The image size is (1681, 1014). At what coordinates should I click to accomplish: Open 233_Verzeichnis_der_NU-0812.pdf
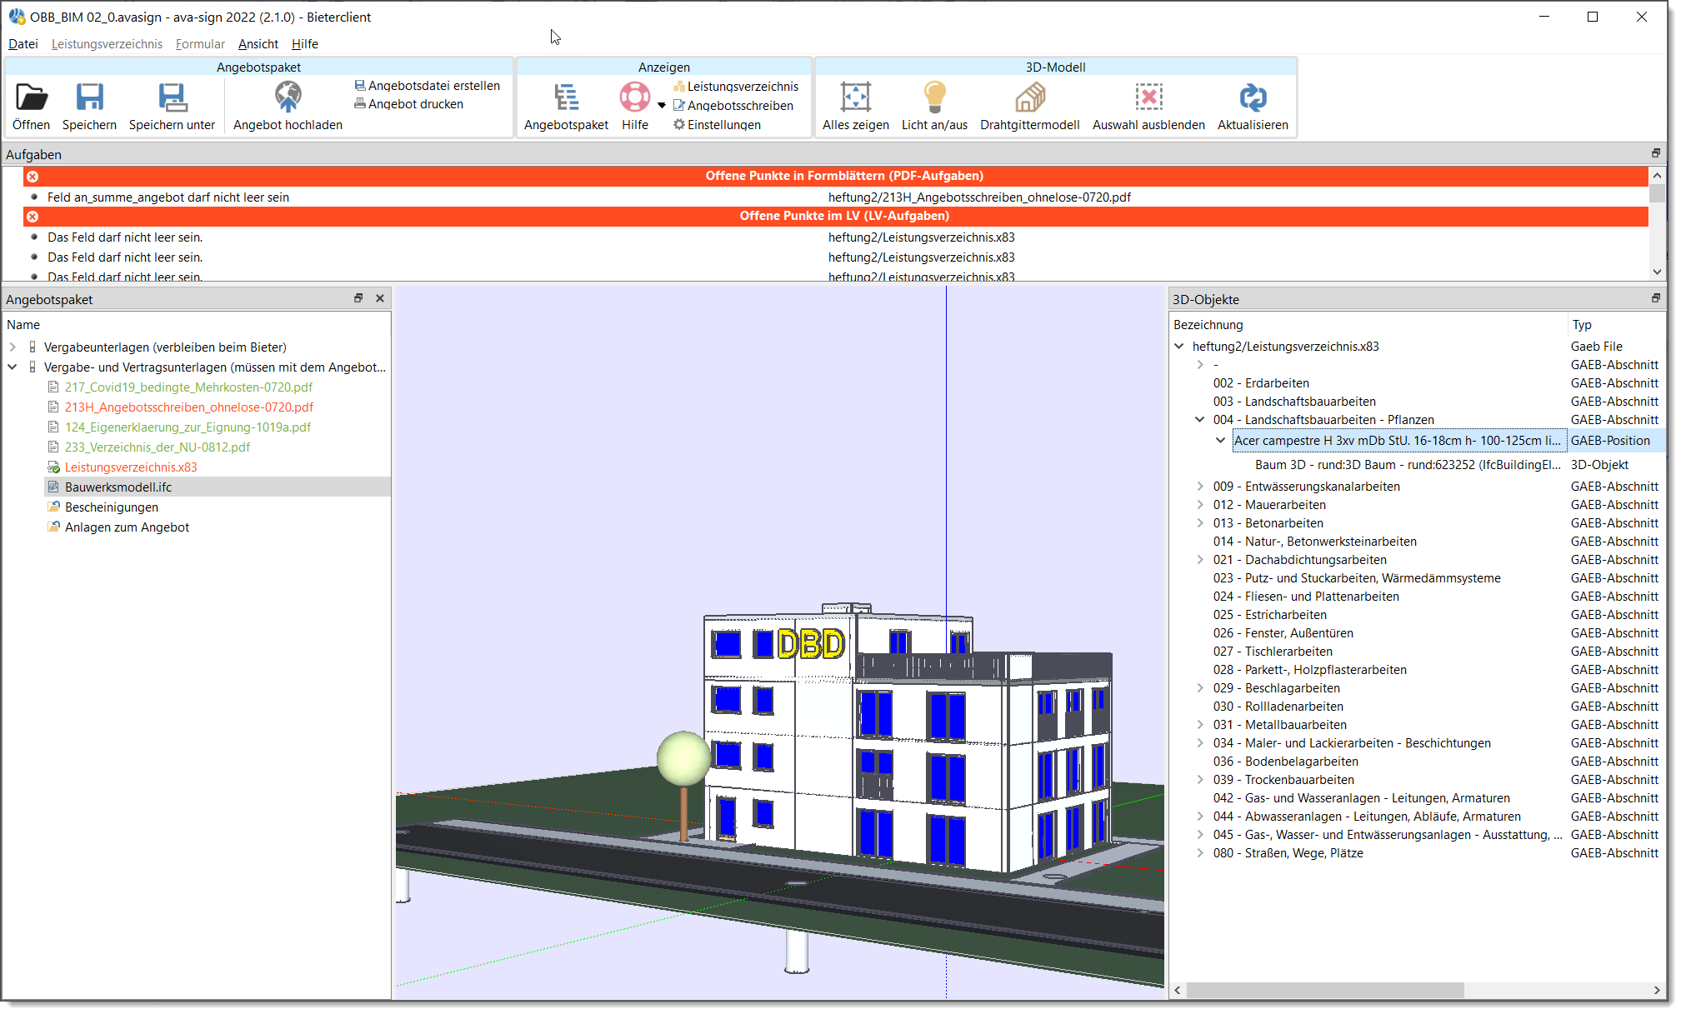[158, 447]
